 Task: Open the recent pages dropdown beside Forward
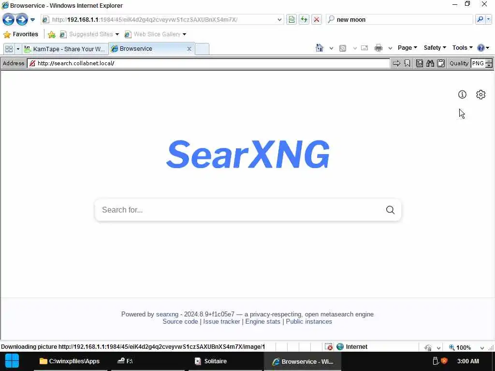pyautogui.click(x=32, y=19)
